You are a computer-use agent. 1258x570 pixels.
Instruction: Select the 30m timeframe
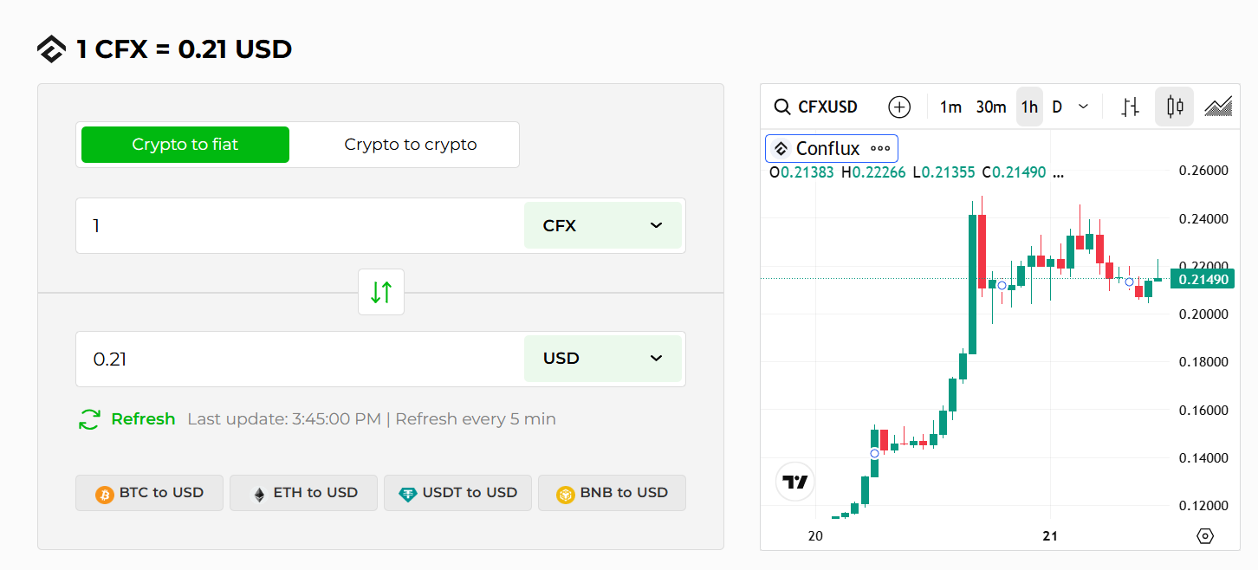click(x=990, y=106)
